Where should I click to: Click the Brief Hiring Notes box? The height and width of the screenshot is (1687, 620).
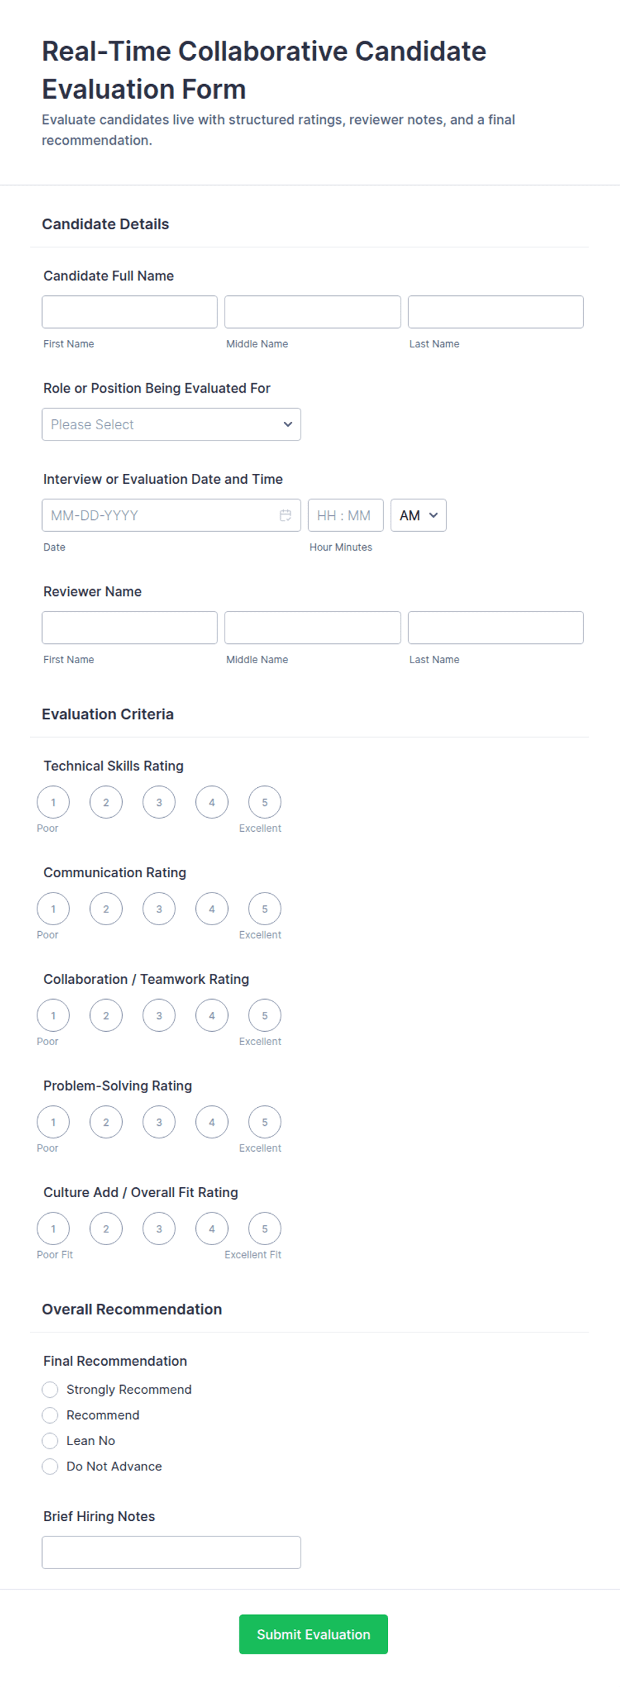pyautogui.click(x=171, y=1552)
